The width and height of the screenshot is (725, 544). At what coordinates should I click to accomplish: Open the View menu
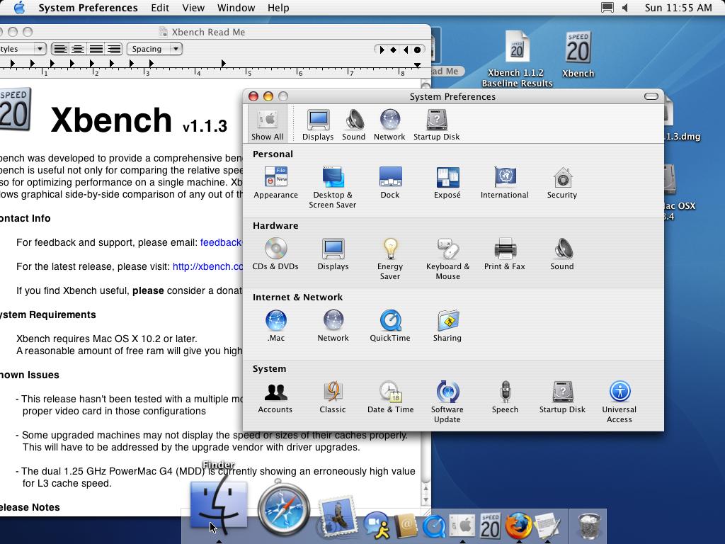tap(193, 8)
